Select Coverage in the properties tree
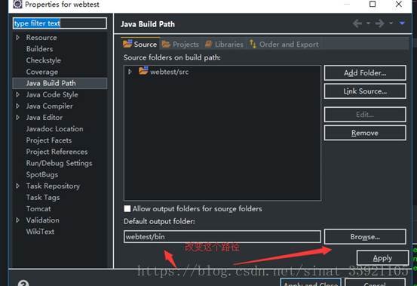Viewport: 417px width, 286px height. click(x=42, y=72)
